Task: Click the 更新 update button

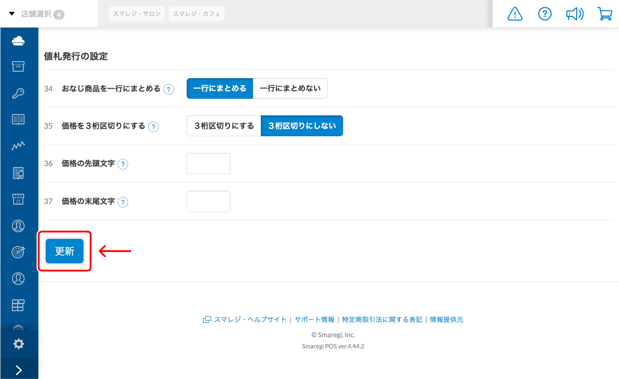Action: (65, 251)
